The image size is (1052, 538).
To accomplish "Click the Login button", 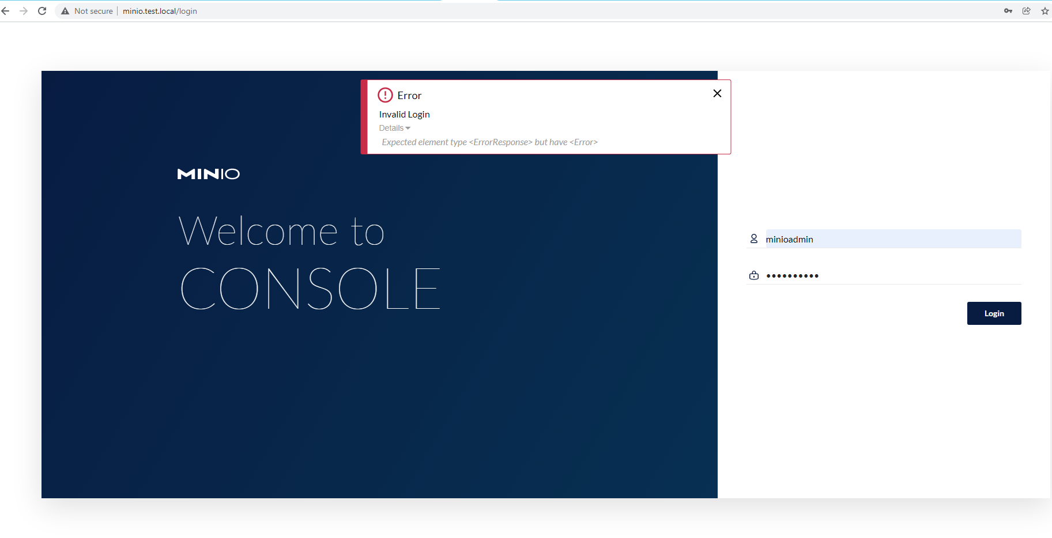I will pyautogui.click(x=994, y=313).
